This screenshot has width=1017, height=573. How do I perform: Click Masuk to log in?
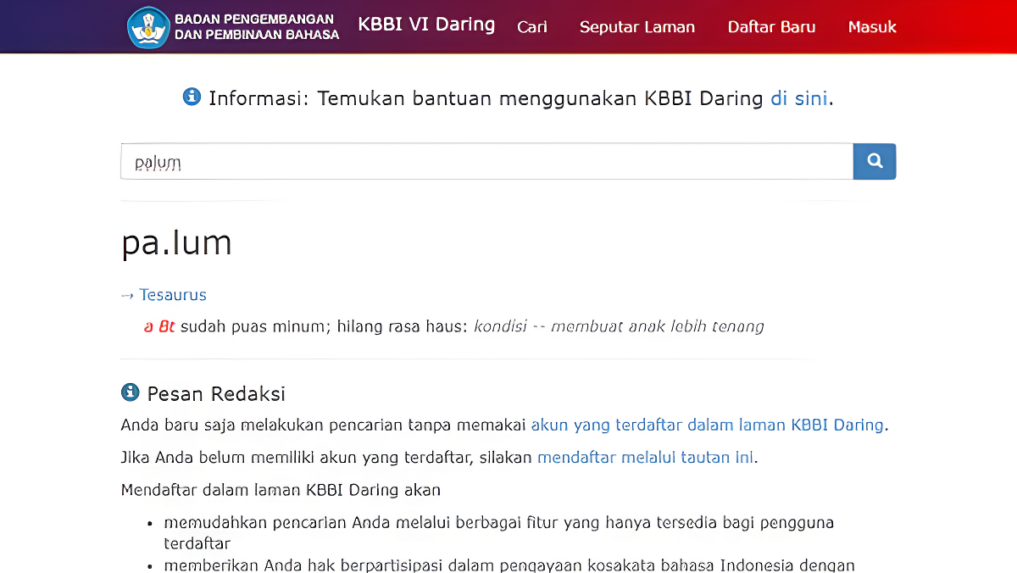click(x=872, y=27)
